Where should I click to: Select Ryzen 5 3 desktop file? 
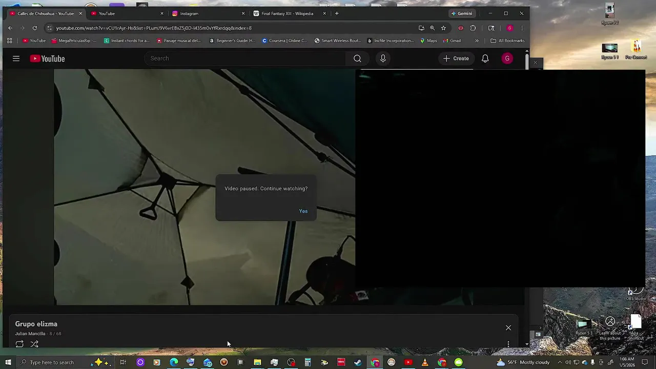tap(583, 328)
